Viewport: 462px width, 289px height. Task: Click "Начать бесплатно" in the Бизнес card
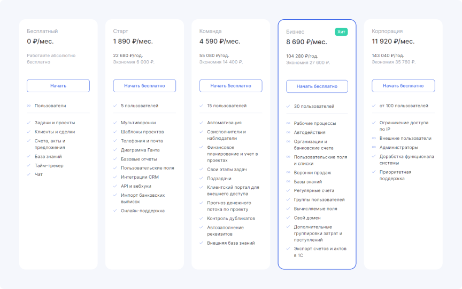coord(317,86)
